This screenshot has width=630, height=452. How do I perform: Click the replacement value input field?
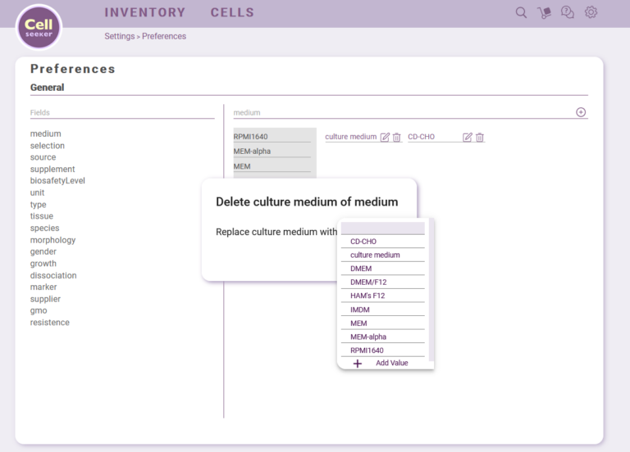tap(382, 228)
